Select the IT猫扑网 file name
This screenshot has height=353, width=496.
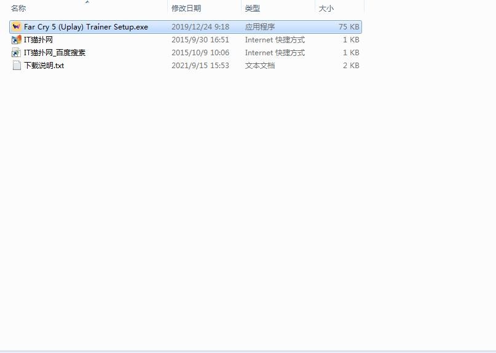click(x=38, y=40)
